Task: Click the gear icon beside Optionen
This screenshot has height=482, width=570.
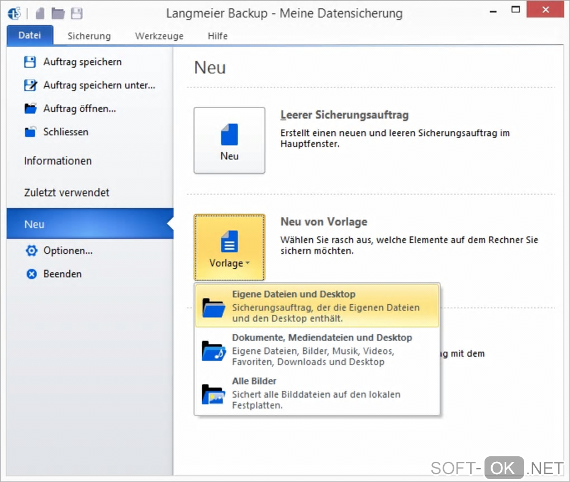Action: tap(32, 251)
